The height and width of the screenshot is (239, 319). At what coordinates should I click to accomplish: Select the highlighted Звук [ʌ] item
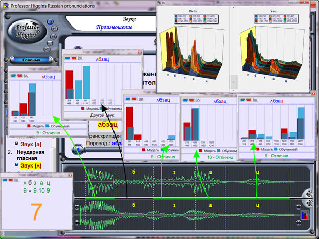31,165
